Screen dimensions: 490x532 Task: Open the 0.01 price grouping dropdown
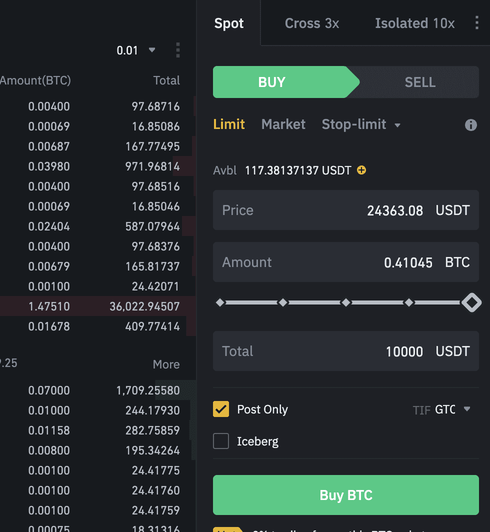[x=136, y=50]
